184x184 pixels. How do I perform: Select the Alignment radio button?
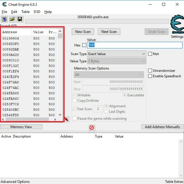(x=106, y=106)
